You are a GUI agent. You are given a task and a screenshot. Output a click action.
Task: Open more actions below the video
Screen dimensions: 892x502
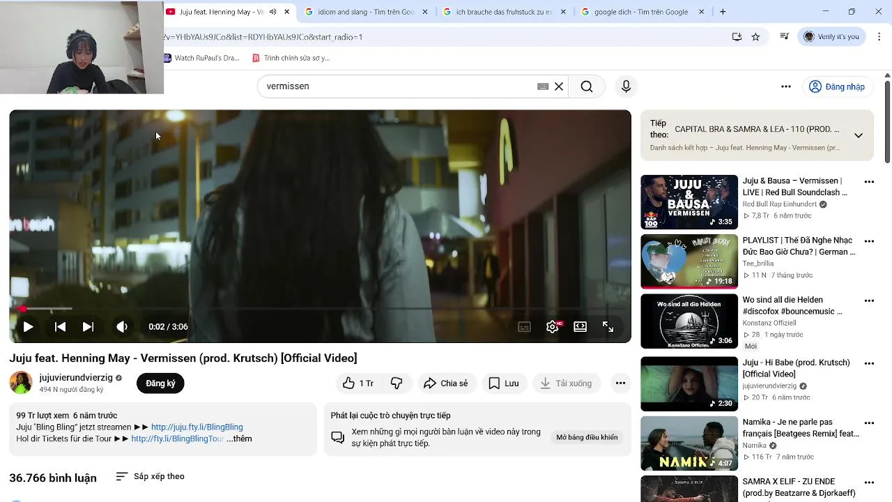pyautogui.click(x=620, y=383)
